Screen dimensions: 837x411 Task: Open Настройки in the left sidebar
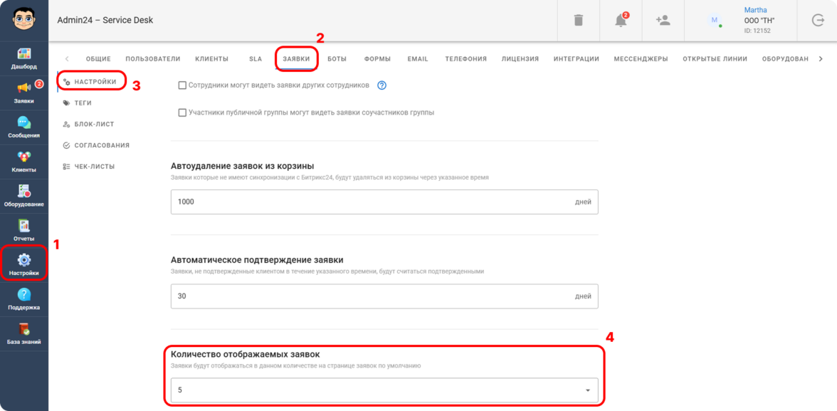click(24, 265)
